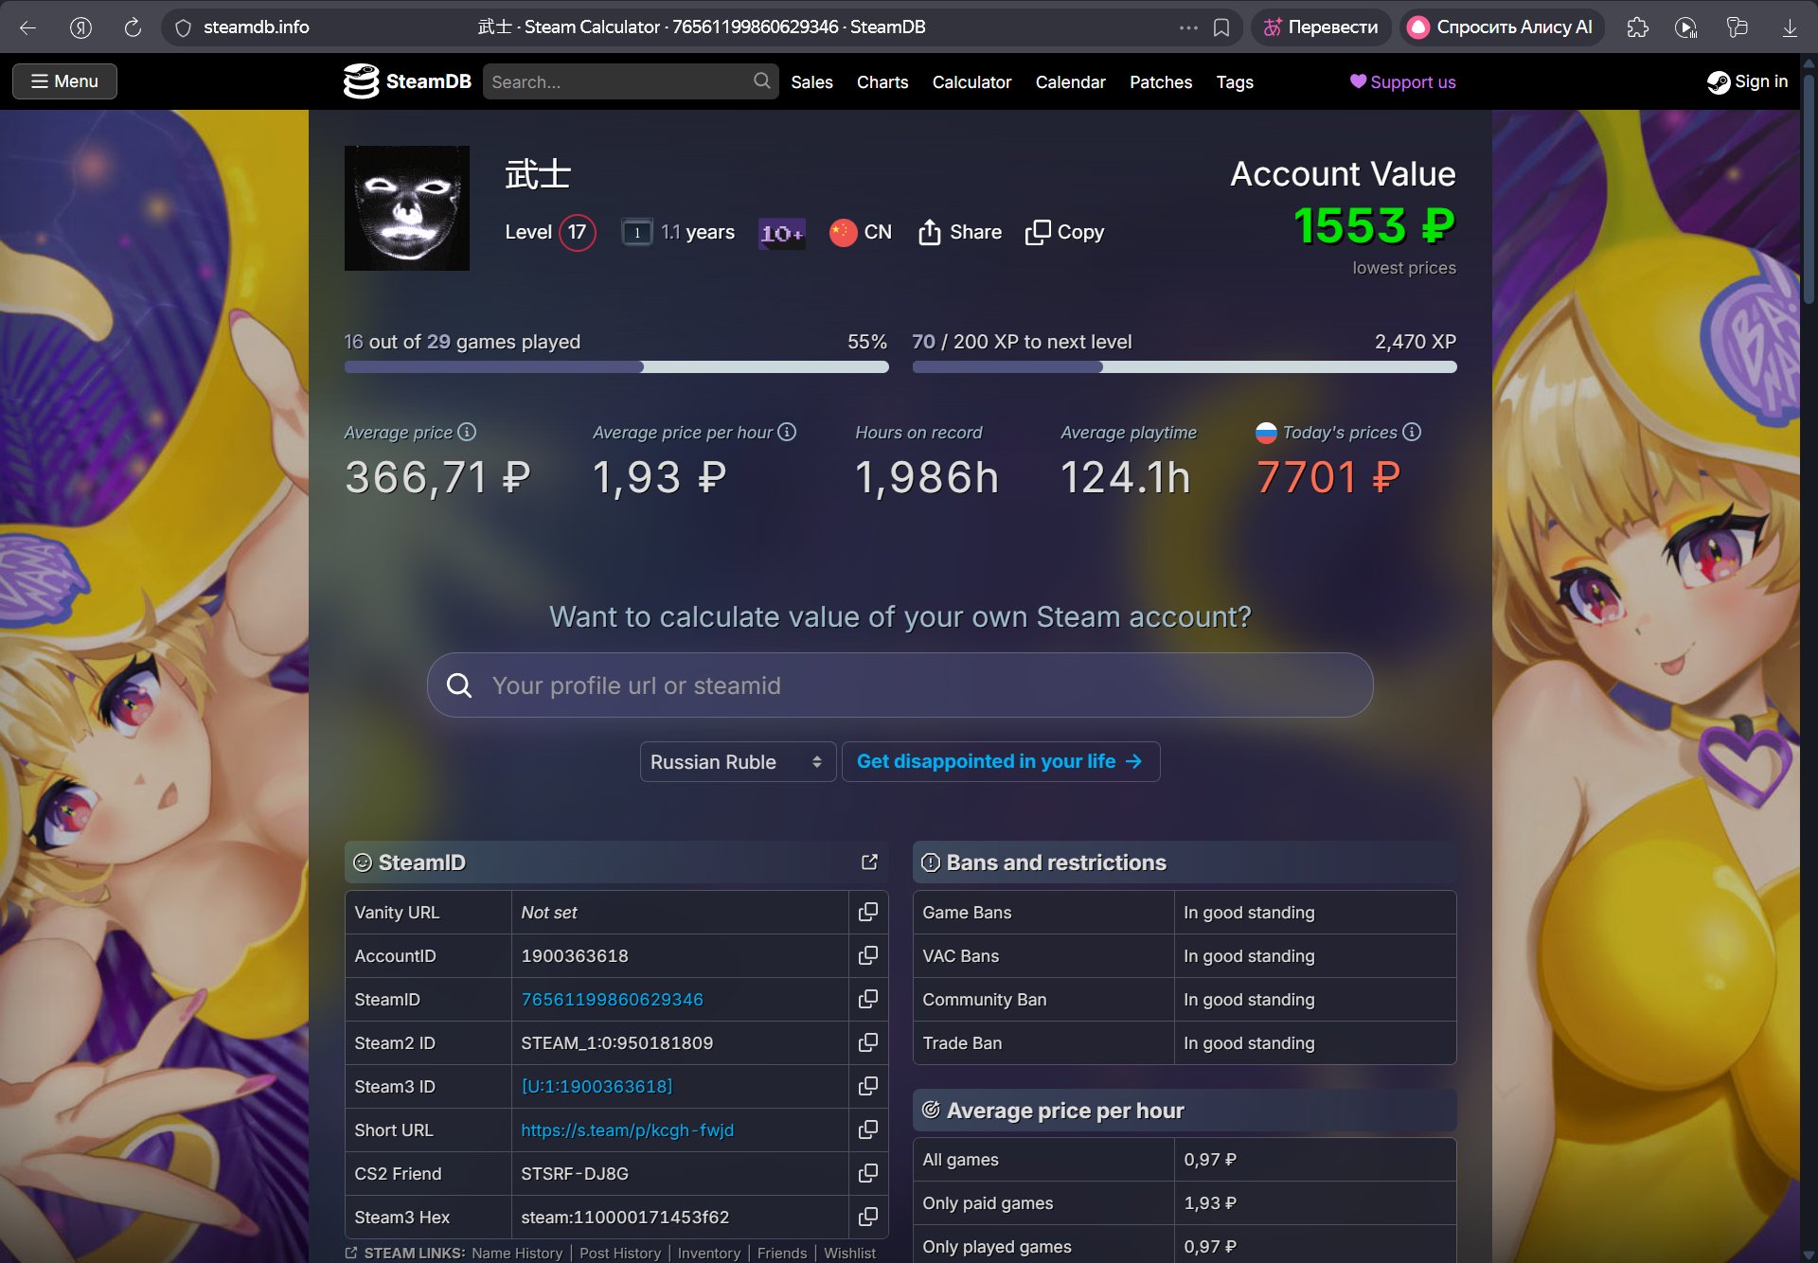Open the SteamID link 76561199860629346
This screenshot has height=1263, width=1818.
(x=612, y=999)
